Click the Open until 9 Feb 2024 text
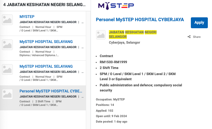 pos(111,116)
